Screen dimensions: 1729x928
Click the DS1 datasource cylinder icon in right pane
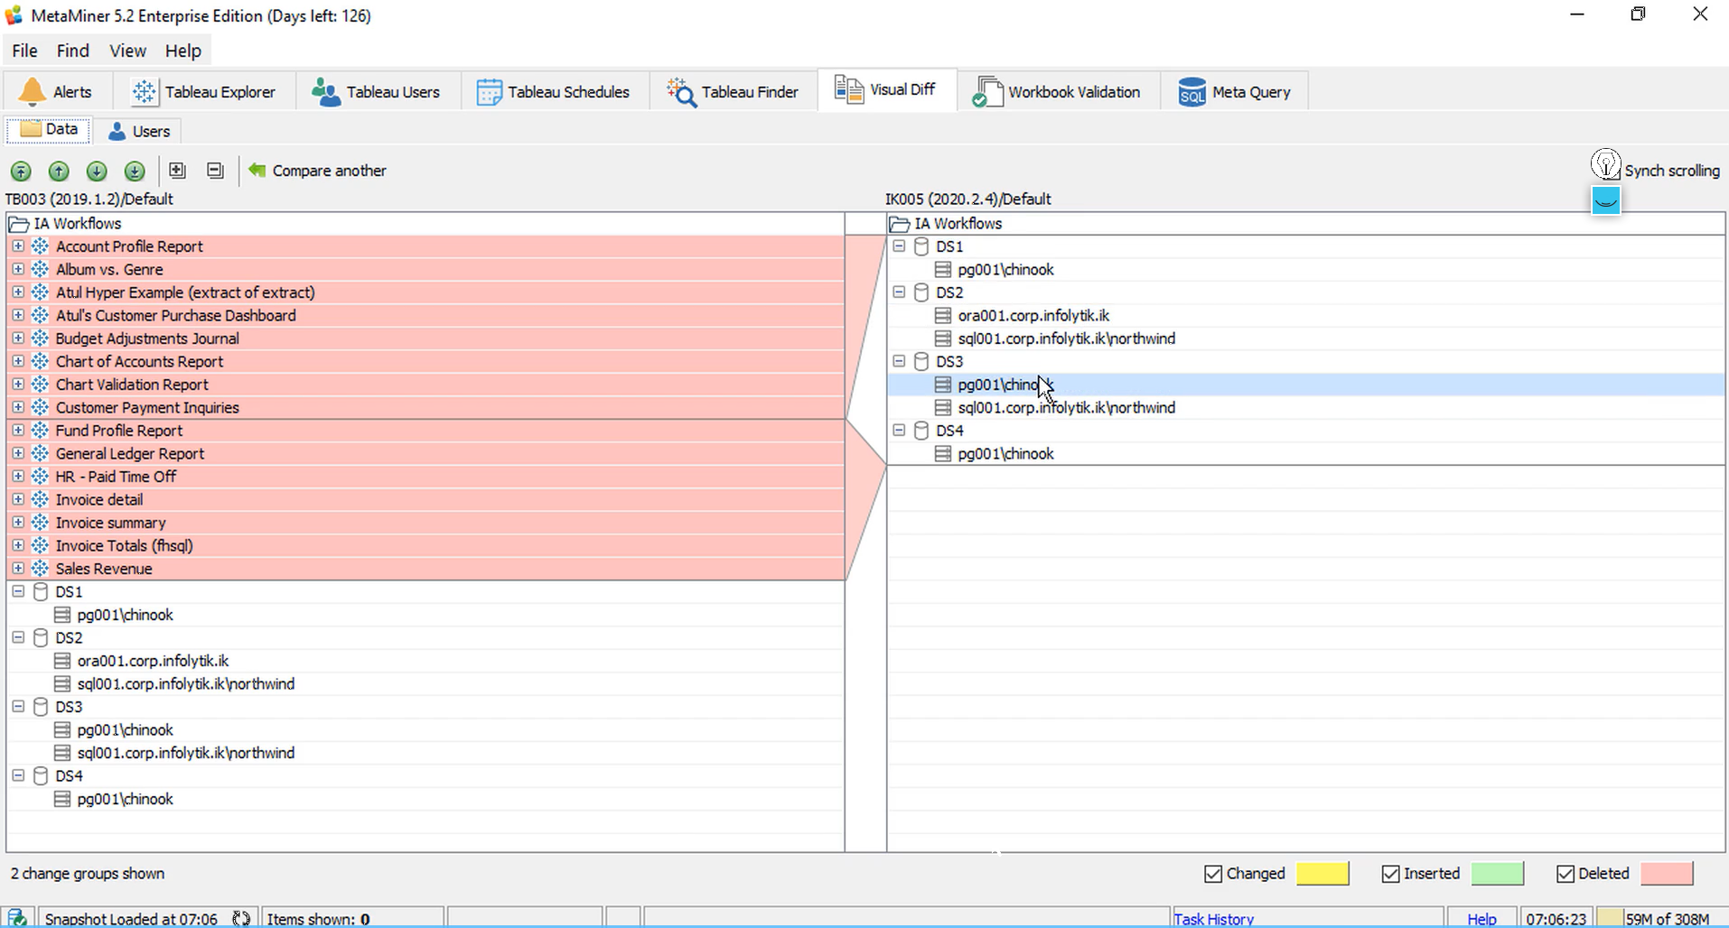[x=921, y=246]
